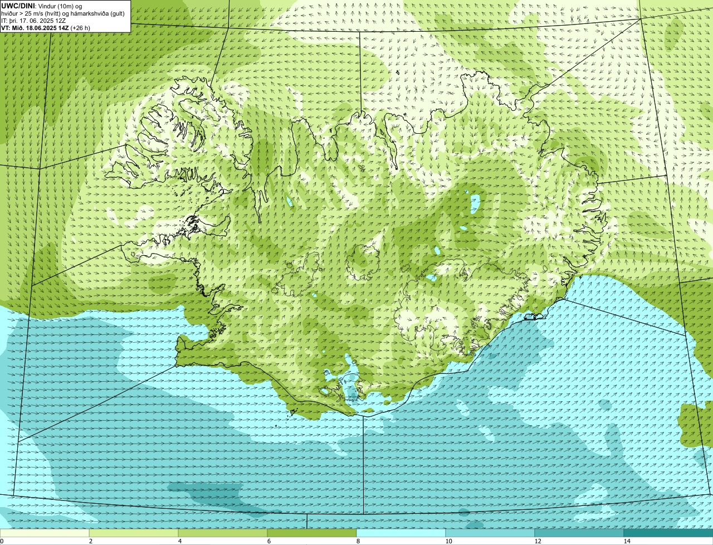Click the title text "UWC/DINI: Vindur (10m) og"
Viewport: 713px width, 545px height.
coord(41,6)
